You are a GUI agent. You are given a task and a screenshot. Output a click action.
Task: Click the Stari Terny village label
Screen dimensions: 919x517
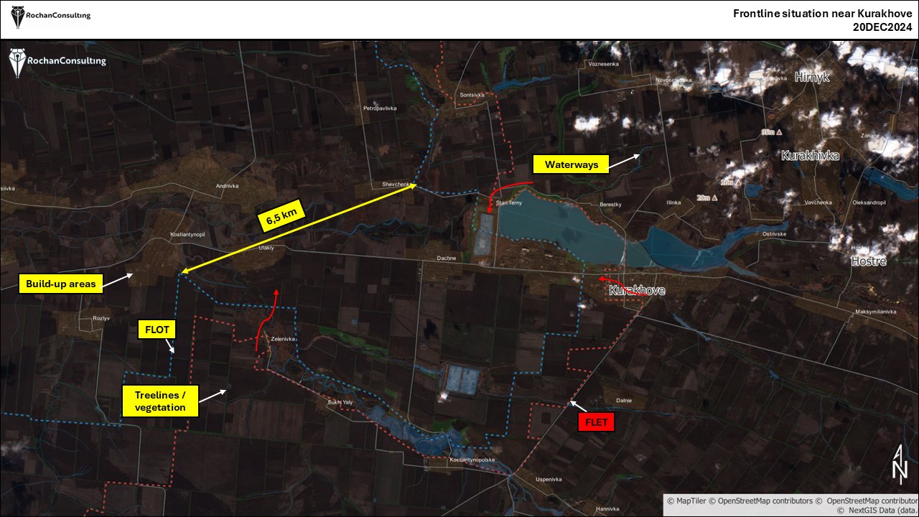tap(508, 204)
